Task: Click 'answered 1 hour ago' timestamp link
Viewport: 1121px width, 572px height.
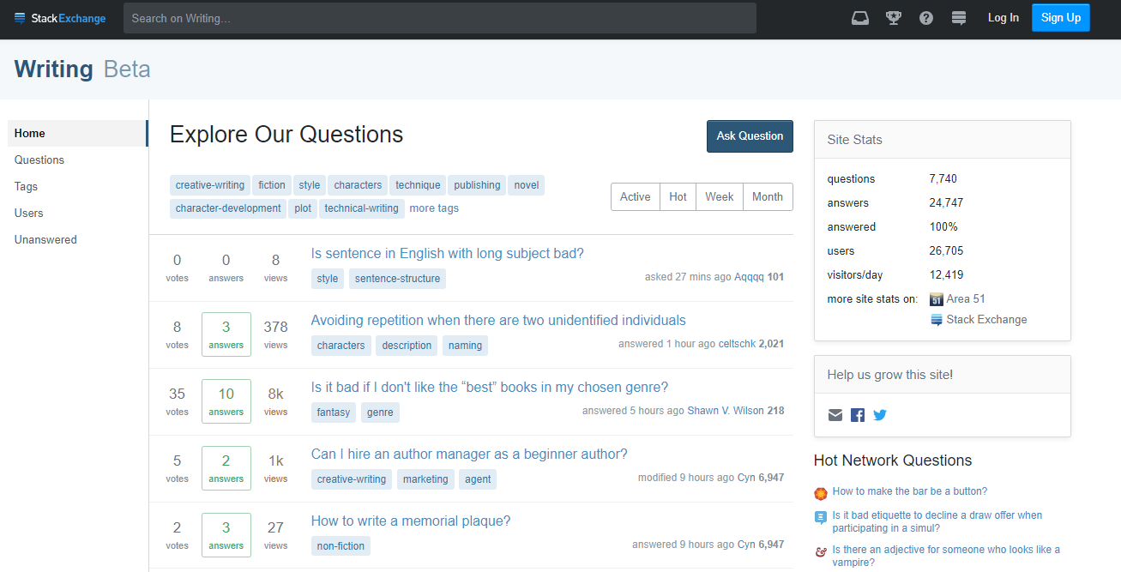Action: point(667,344)
